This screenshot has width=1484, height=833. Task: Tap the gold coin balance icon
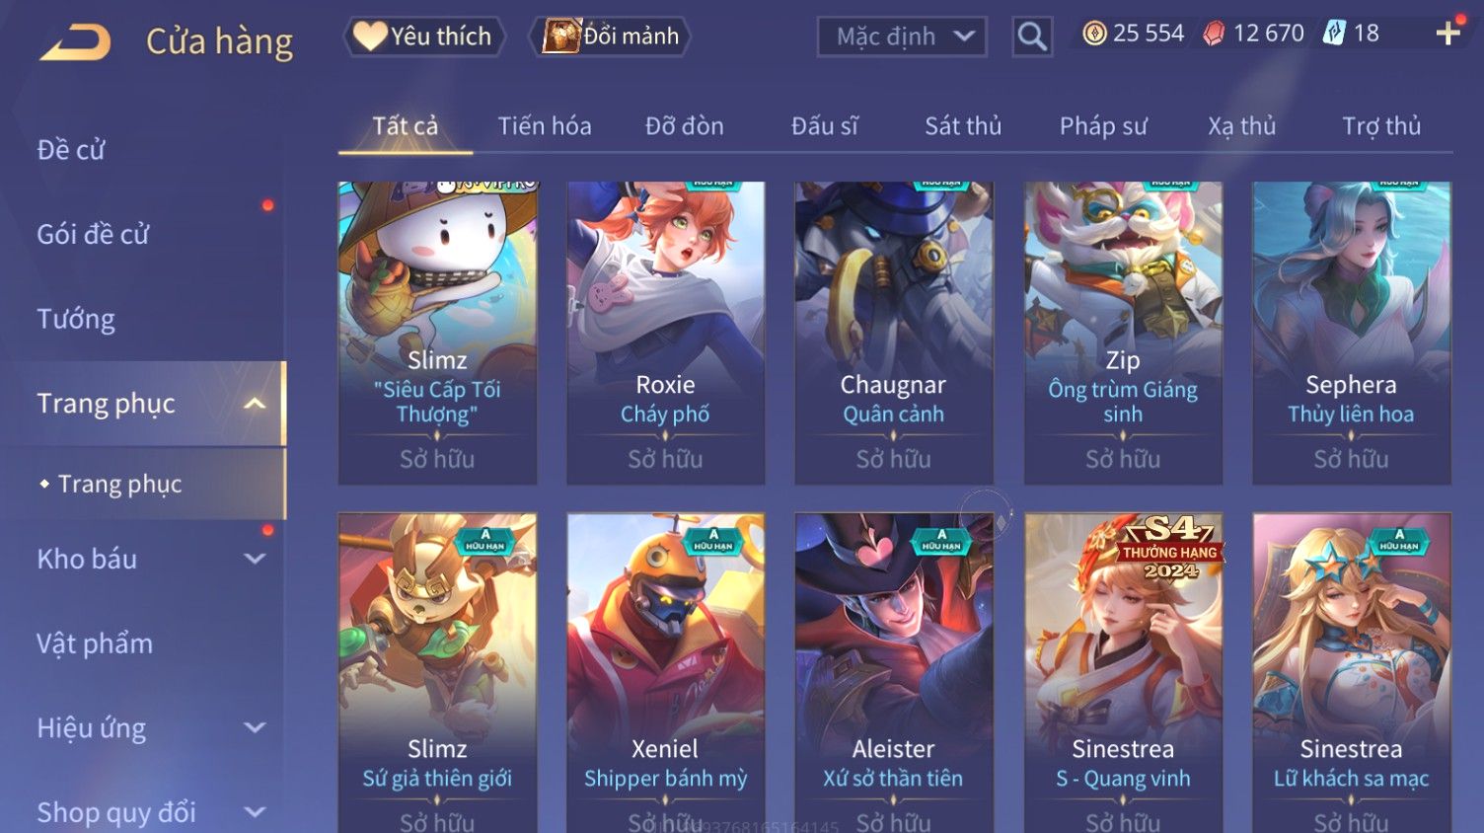click(x=1094, y=34)
